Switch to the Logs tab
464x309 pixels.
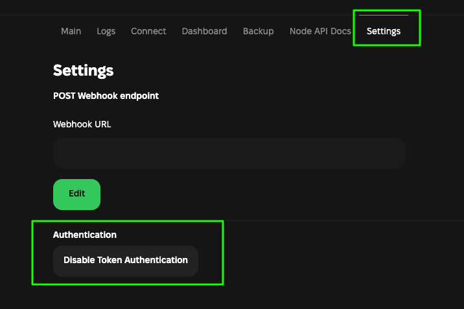click(106, 31)
